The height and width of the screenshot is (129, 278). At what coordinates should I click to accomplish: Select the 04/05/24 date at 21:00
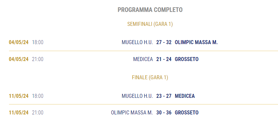click(19, 59)
